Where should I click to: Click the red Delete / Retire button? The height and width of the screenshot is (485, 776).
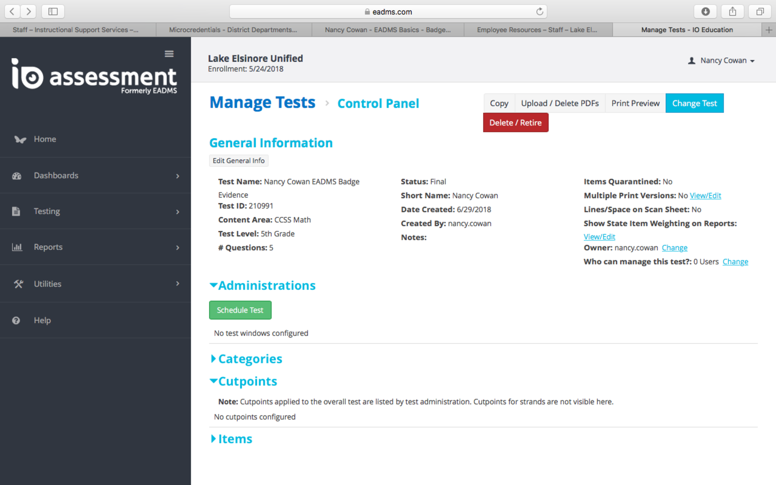coord(515,123)
